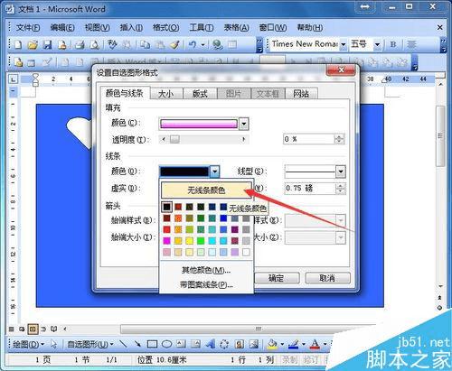Select the Oval tool in the drawing toolbar
Screen dimensions: 452x371
click(166, 344)
